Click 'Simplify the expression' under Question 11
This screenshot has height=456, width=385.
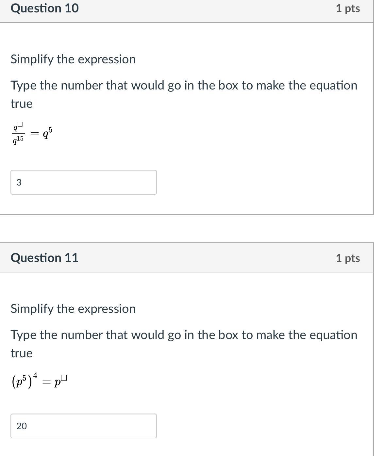[x=73, y=309]
